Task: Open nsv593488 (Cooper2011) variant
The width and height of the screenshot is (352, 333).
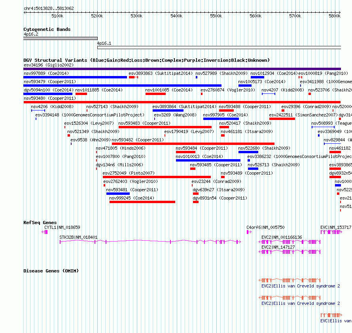Action: pos(245,107)
